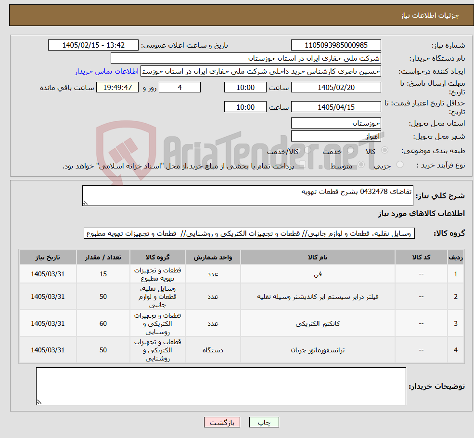Viewport: 474px width, 438px height.
Task: Click the قطعات و تجهیزات تهویه مطبوع group cell
Action: pyautogui.click(x=157, y=274)
